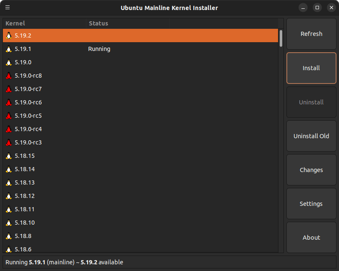Select kernel 5.19.0-rc3
The image size is (339, 271).
pyautogui.click(x=28, y=142)
